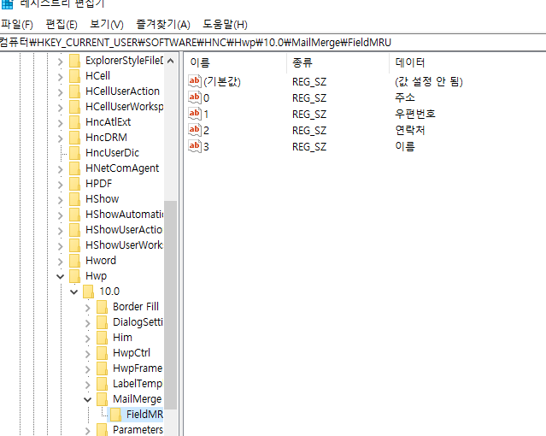Select the HncDRM tree key
The width and height of the screenshot is (546, 436).
(x=106, y=138)
